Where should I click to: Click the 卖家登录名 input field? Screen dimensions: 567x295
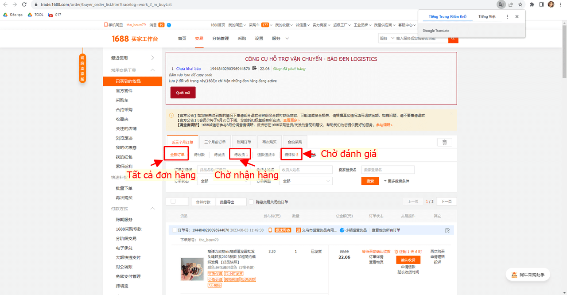click(388, 170)
